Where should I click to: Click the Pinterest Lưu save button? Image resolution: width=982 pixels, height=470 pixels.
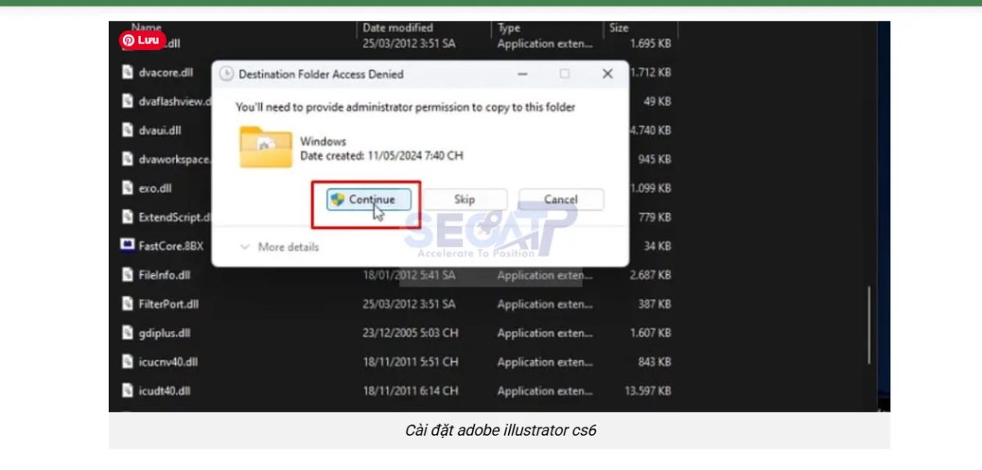[142, 39]
